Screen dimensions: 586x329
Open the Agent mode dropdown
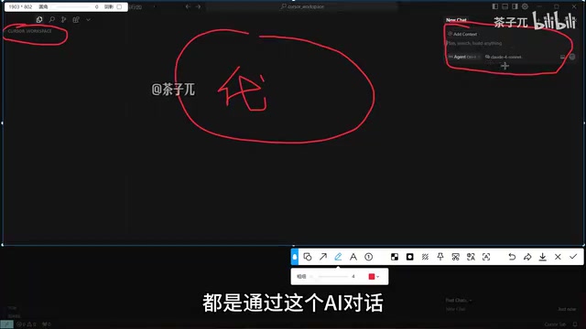click(x=464, y=57)
